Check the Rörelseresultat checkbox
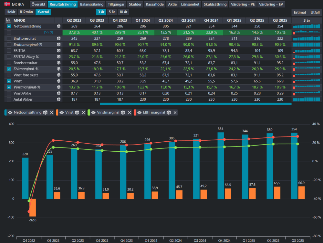This screenshot has width=323, height=243. pyautogui.click(x=9, y=63)
